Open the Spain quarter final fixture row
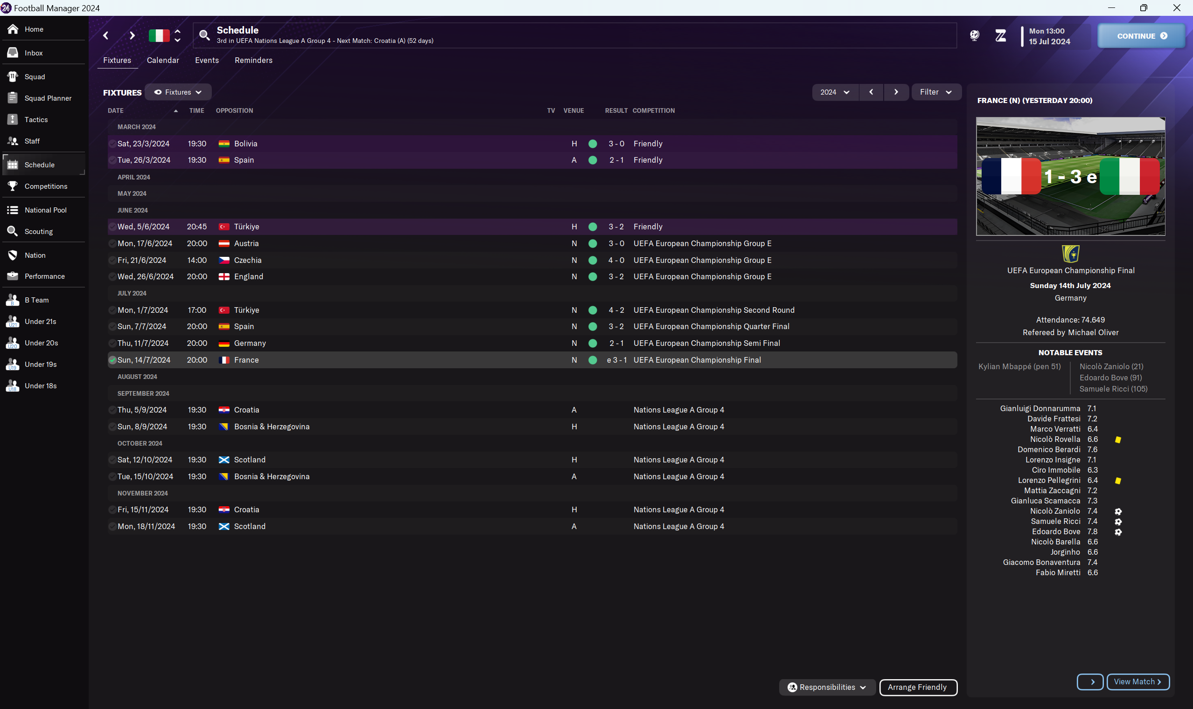Image resolution: width=1193 pixels, height=709 pixels. [532, 327]
